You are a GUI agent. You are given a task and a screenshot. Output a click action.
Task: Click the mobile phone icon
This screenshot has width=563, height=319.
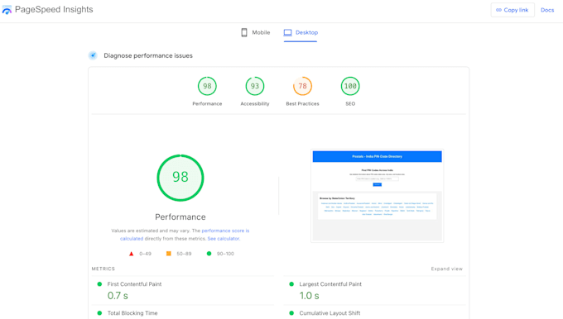tap(244, 32)
